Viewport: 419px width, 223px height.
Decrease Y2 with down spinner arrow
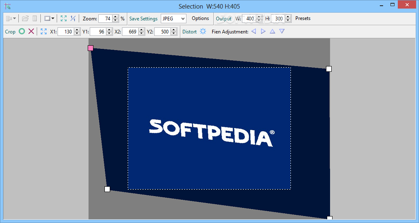point(174,34)
